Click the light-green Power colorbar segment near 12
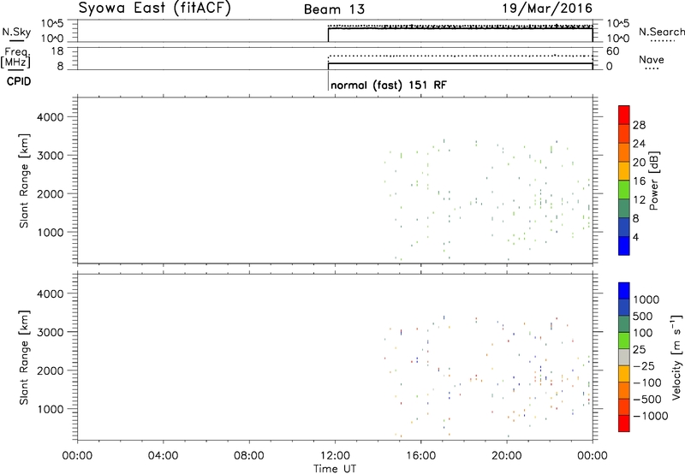 pyautogui.click(x=624, y=190)
